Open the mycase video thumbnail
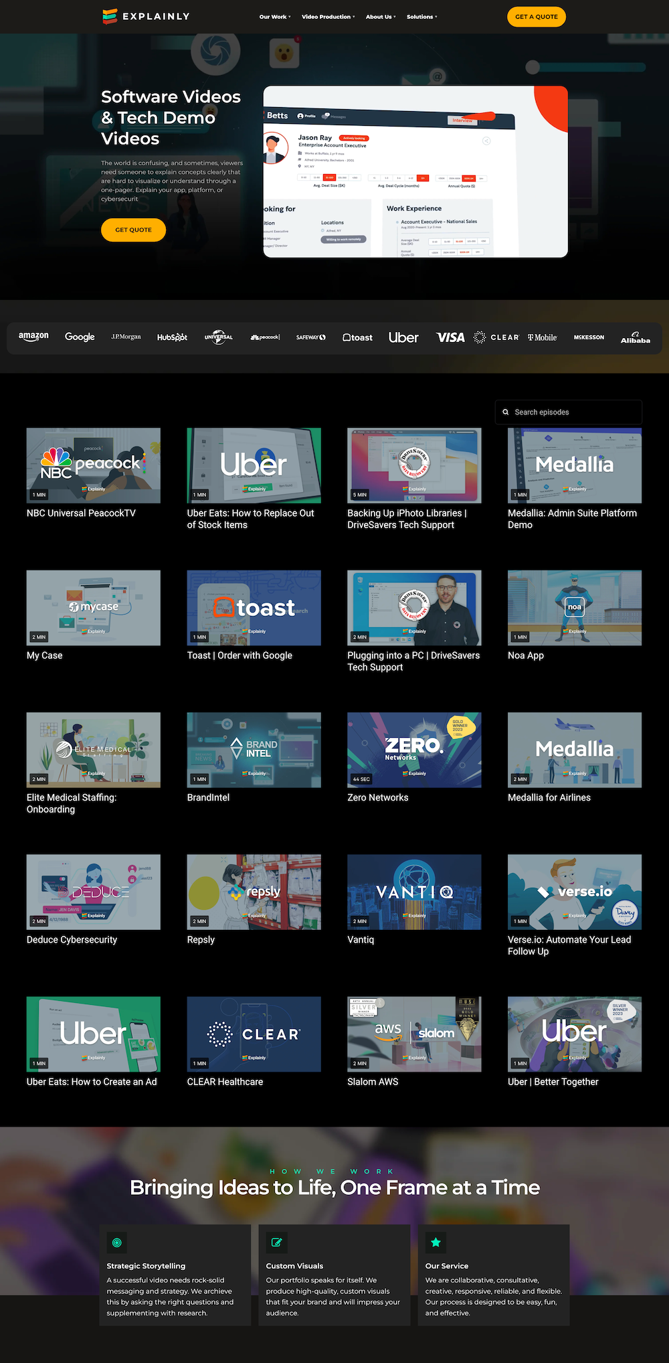Image resolution: width=669 pixels, height=1363 pixels. tap(94, 608)
